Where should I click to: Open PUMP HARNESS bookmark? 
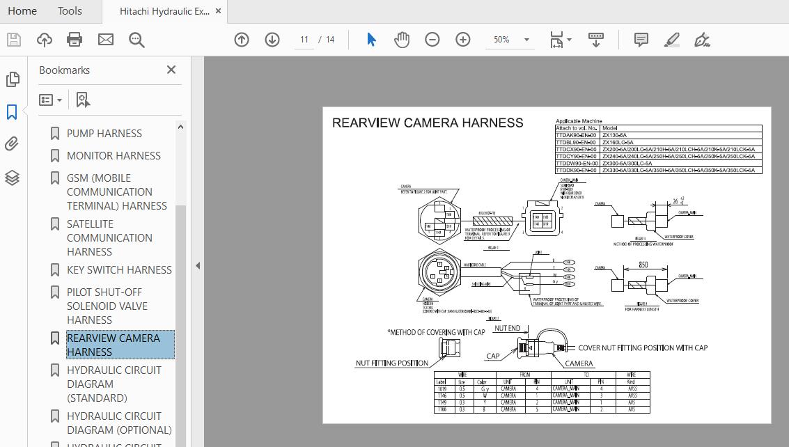pos(104,134)
